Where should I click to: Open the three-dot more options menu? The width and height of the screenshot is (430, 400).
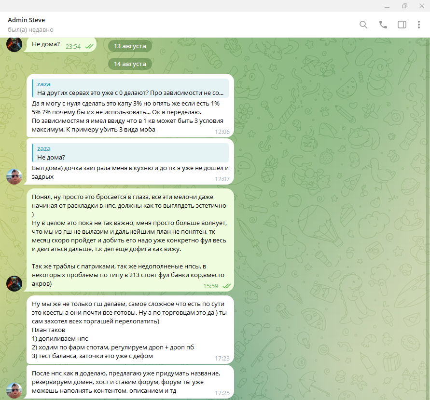(x=419, y=25)
